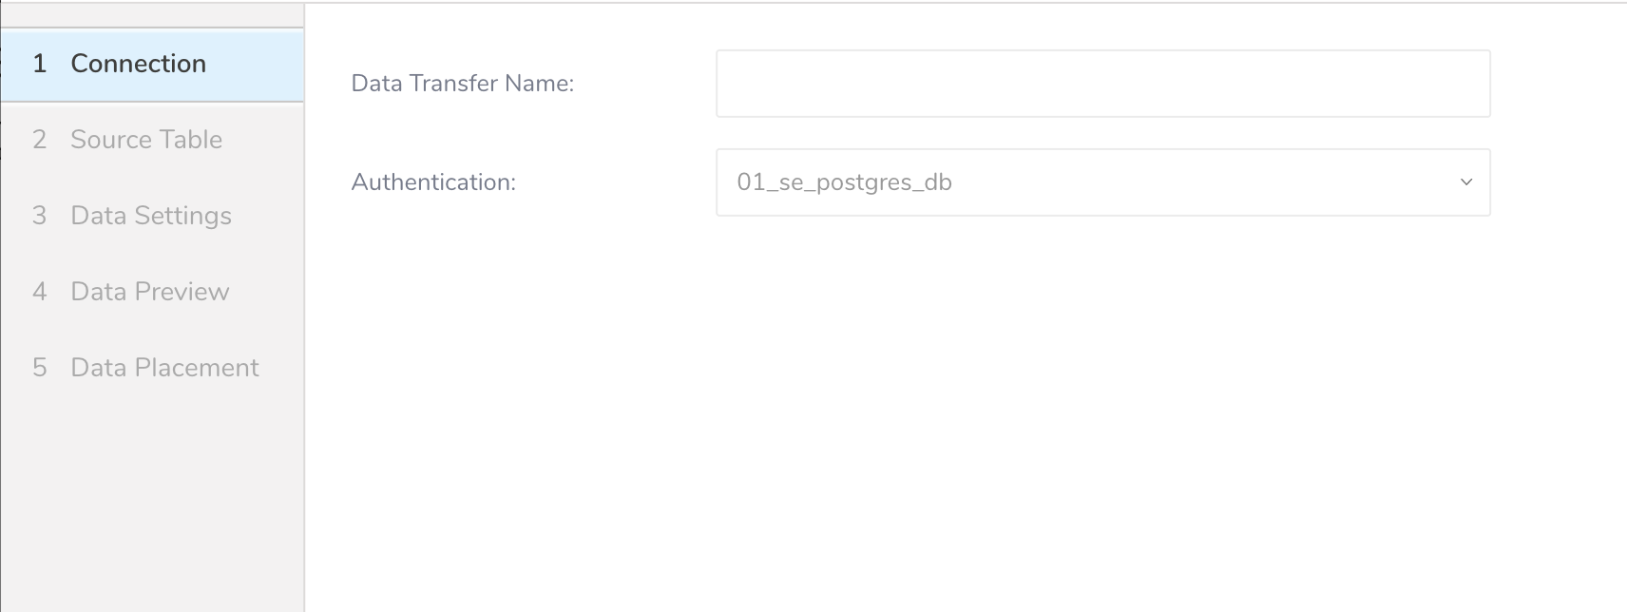Jump to the Data Placement step
The width and height of the screenshot is (1627, 612).
pyautogui.click(x=164, y=368)
